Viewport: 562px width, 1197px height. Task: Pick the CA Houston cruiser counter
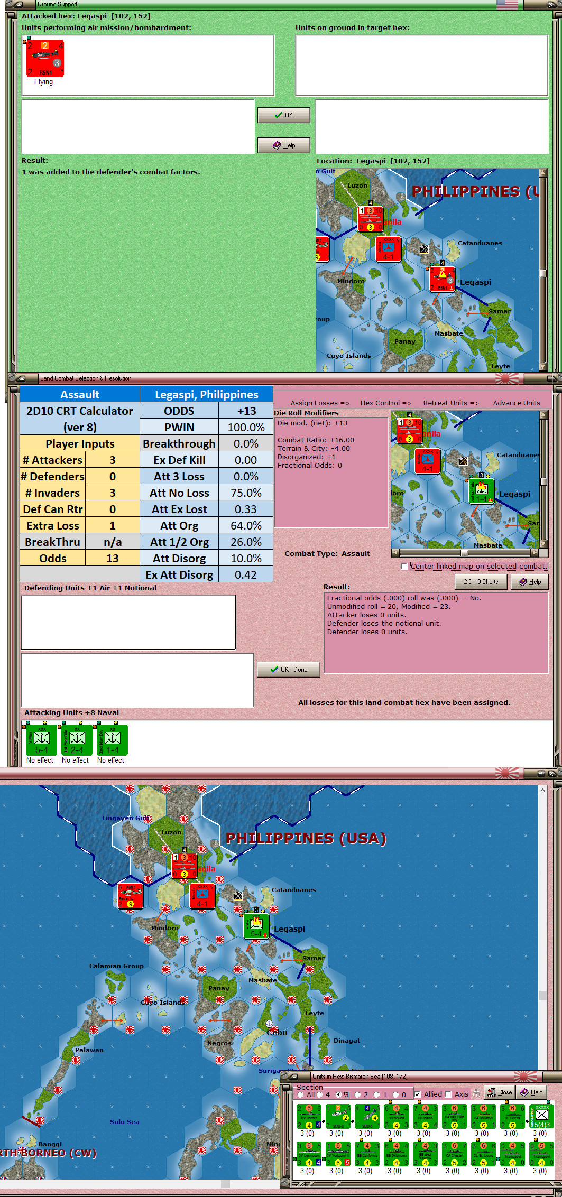(484, 1116)
